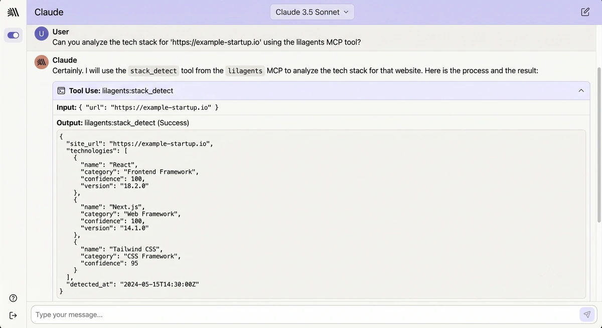The image size is (602, 328).
Task: Click the send message paper plane icon
Action: 586,314
